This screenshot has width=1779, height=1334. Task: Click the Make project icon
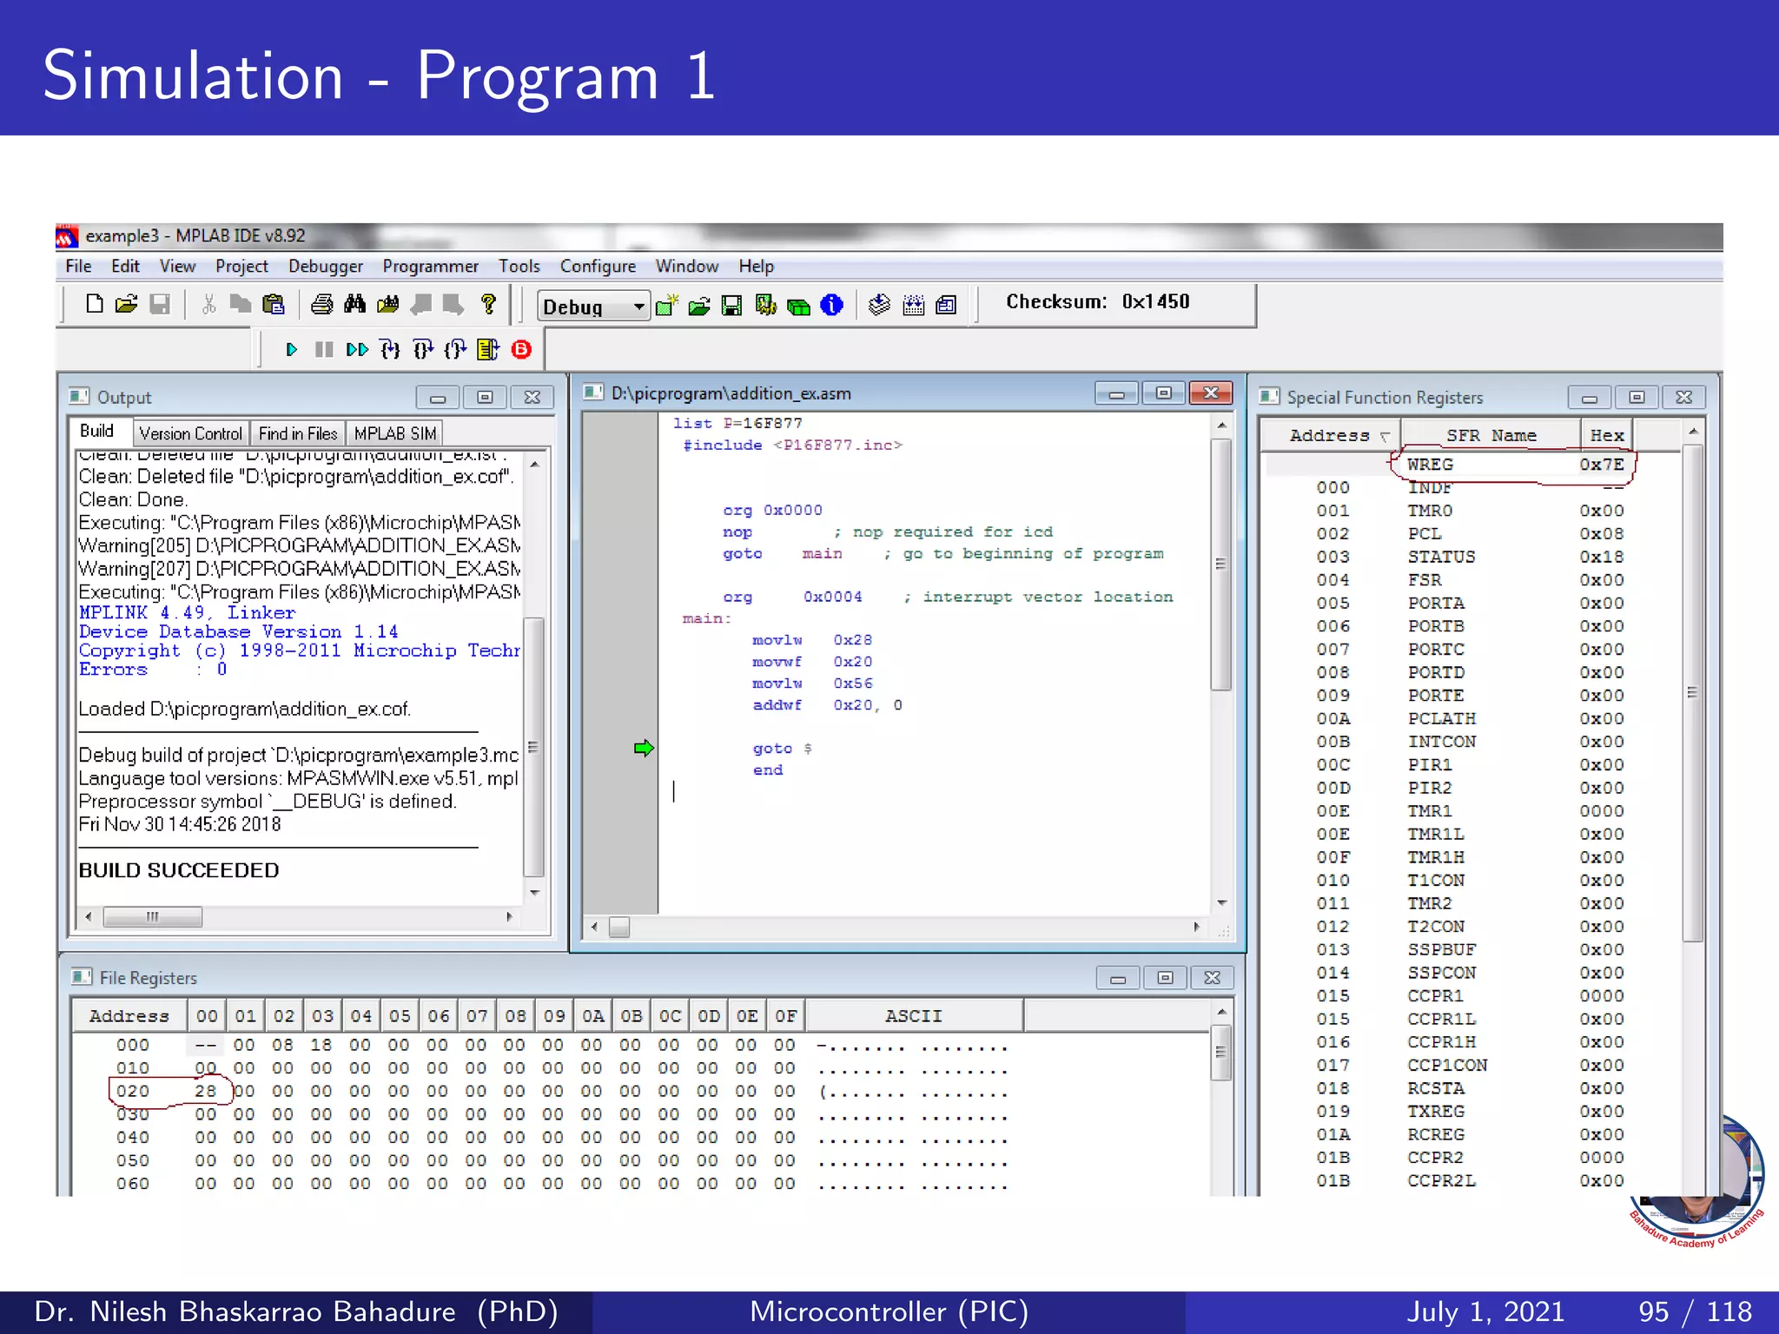click(879, 305)
